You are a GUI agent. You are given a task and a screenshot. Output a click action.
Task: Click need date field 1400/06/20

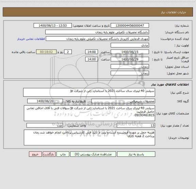coord(45,101)
